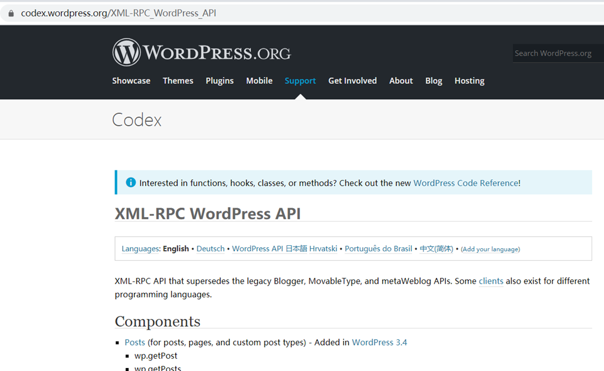Screen dimensions: 604x371
Task: Click the bold English language label
Action: [x=176, y=249]
